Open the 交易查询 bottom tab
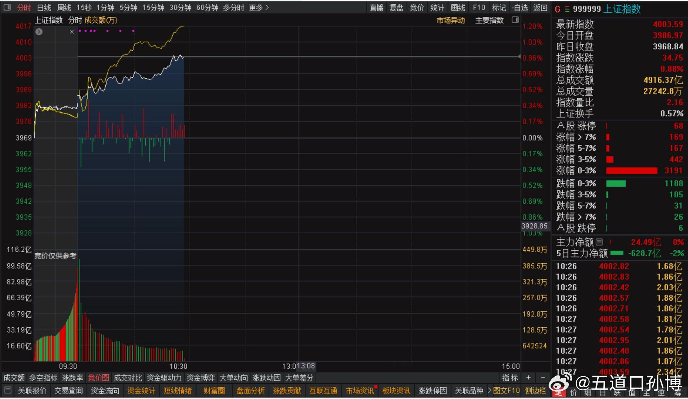Viewport: 688px width, 399px height. [69, 390]
